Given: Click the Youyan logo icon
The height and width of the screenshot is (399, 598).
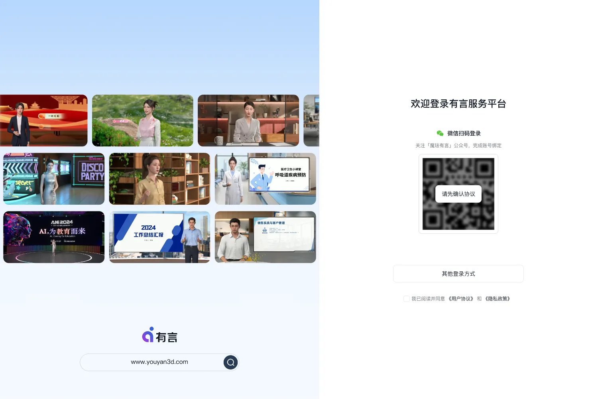Looking at the screenshot, I should pyautogui.click(x=148, y=335).
